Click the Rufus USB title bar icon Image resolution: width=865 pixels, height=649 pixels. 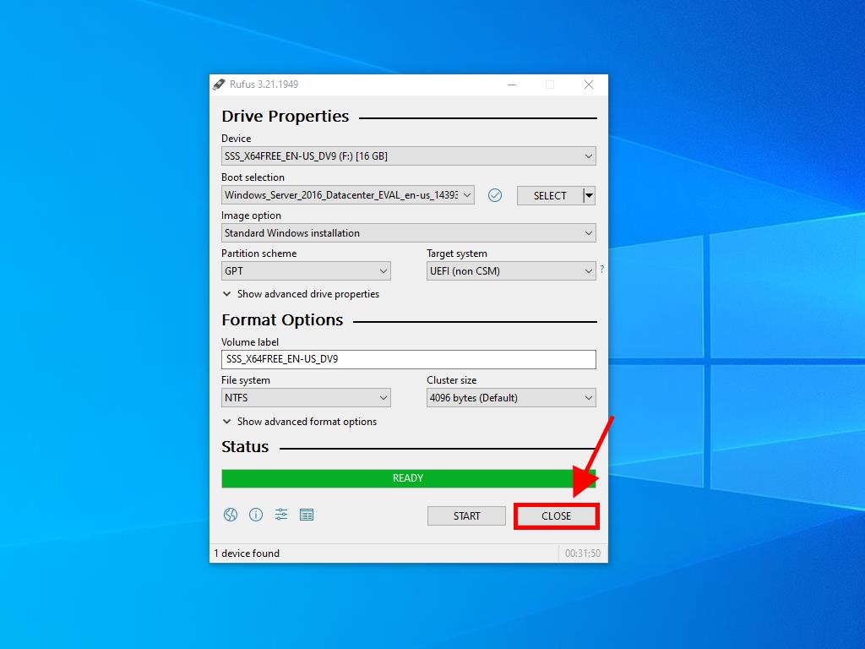(x=219, y=85)
